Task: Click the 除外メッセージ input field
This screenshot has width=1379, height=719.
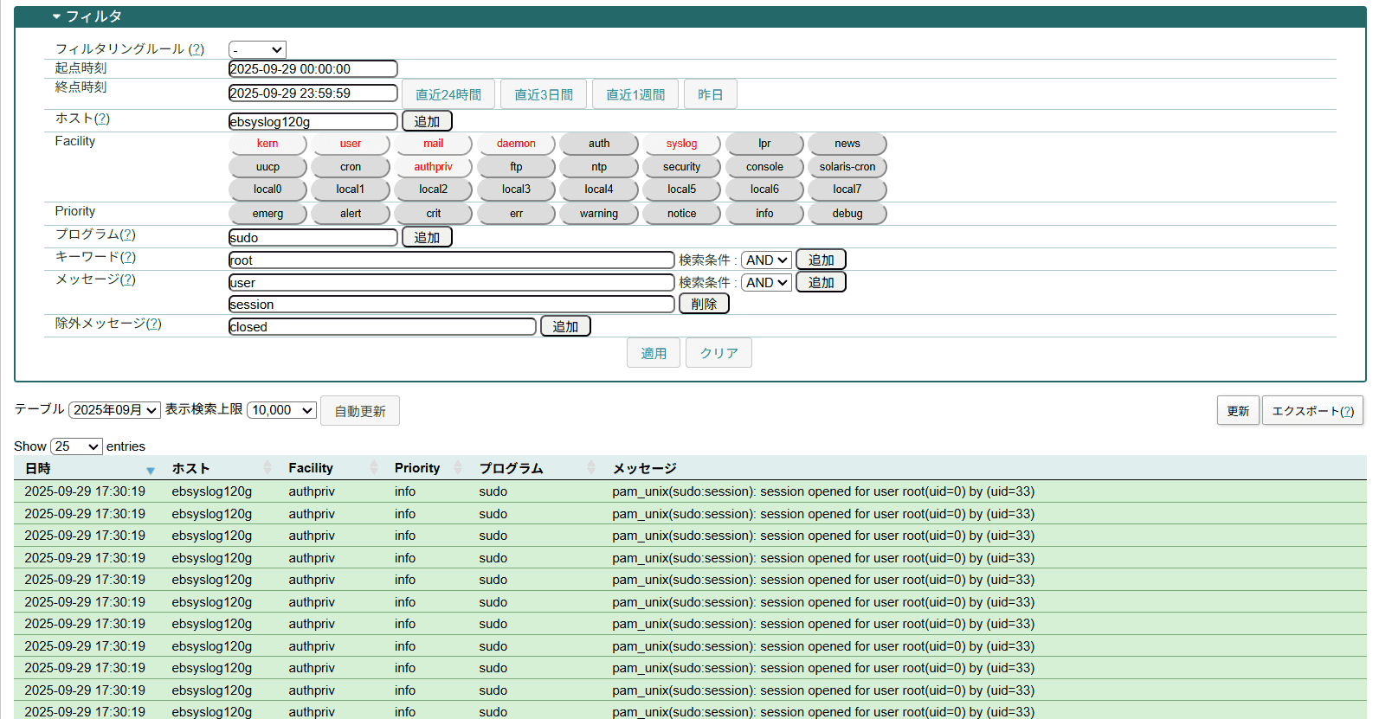Action: [382, 326]
